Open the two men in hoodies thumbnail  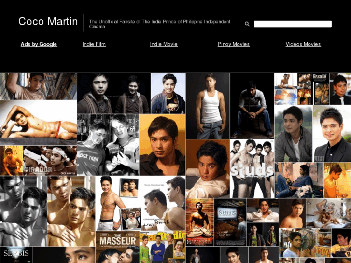tap(114, 94)
